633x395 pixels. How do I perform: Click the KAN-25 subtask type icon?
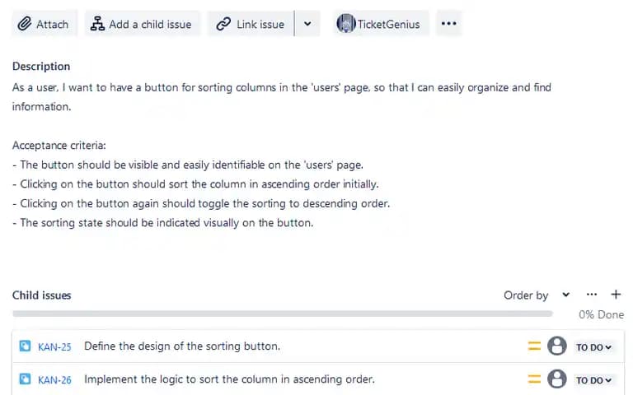pyautogui.click(x=25, y=346)
